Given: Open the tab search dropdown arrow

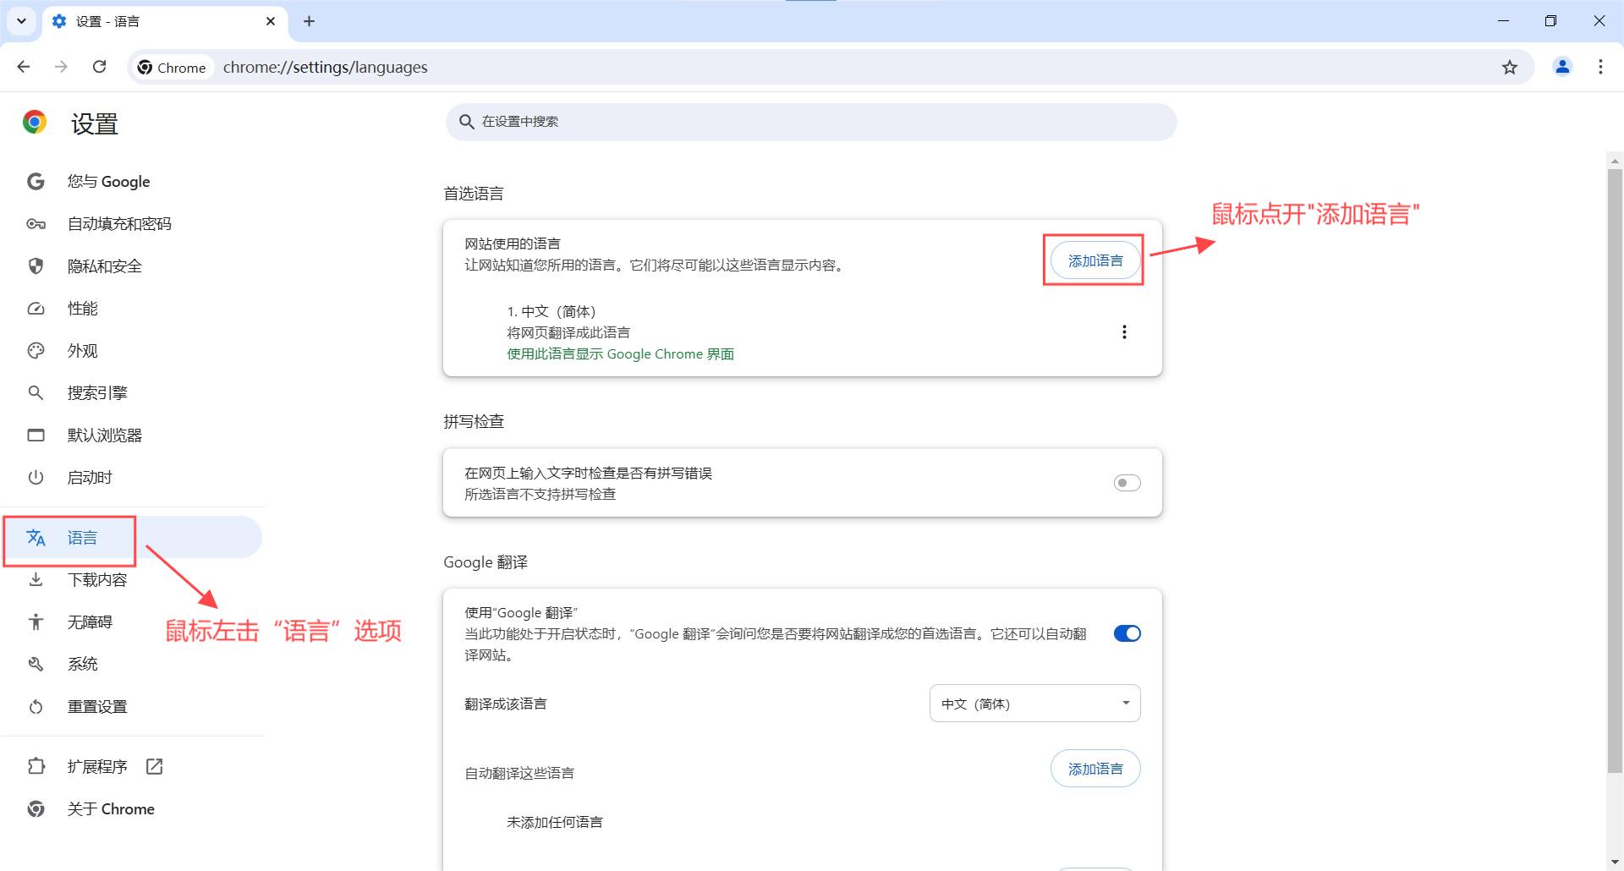Looking at the screenshot, I should click(21, 21).
